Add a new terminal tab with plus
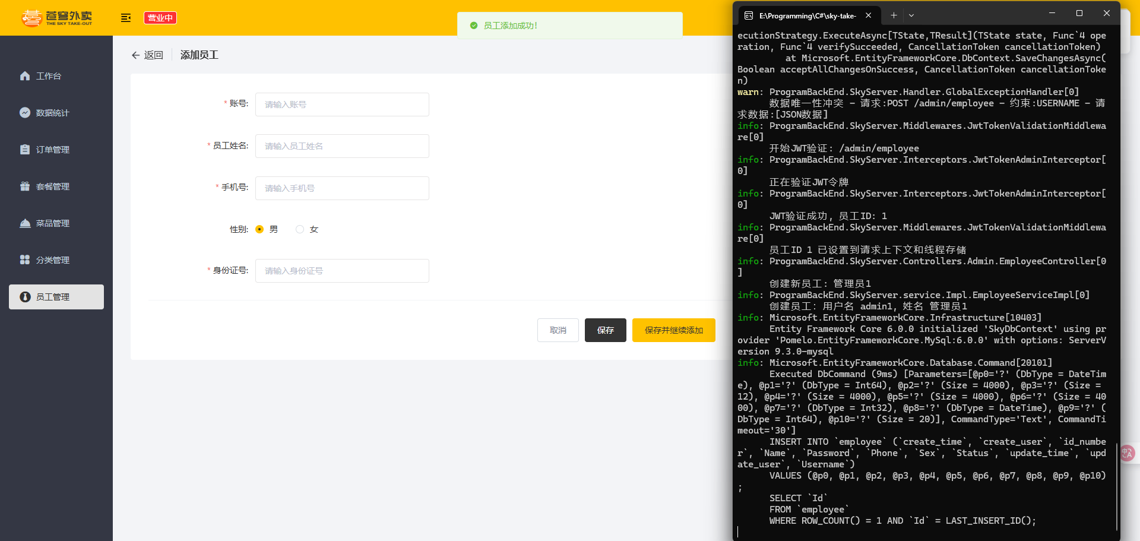Image resolution: width=1140 pixels, height=541 pixels. point(894,15)
